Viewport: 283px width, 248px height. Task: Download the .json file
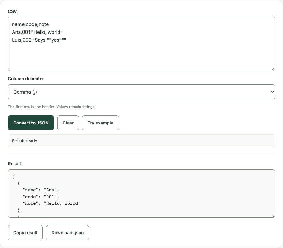point(67,233)
